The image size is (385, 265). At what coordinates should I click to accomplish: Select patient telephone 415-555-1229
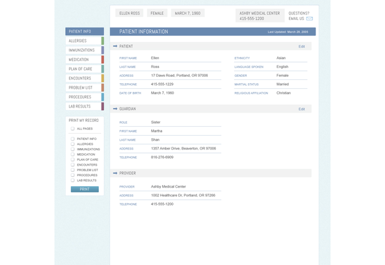(162, 84)
